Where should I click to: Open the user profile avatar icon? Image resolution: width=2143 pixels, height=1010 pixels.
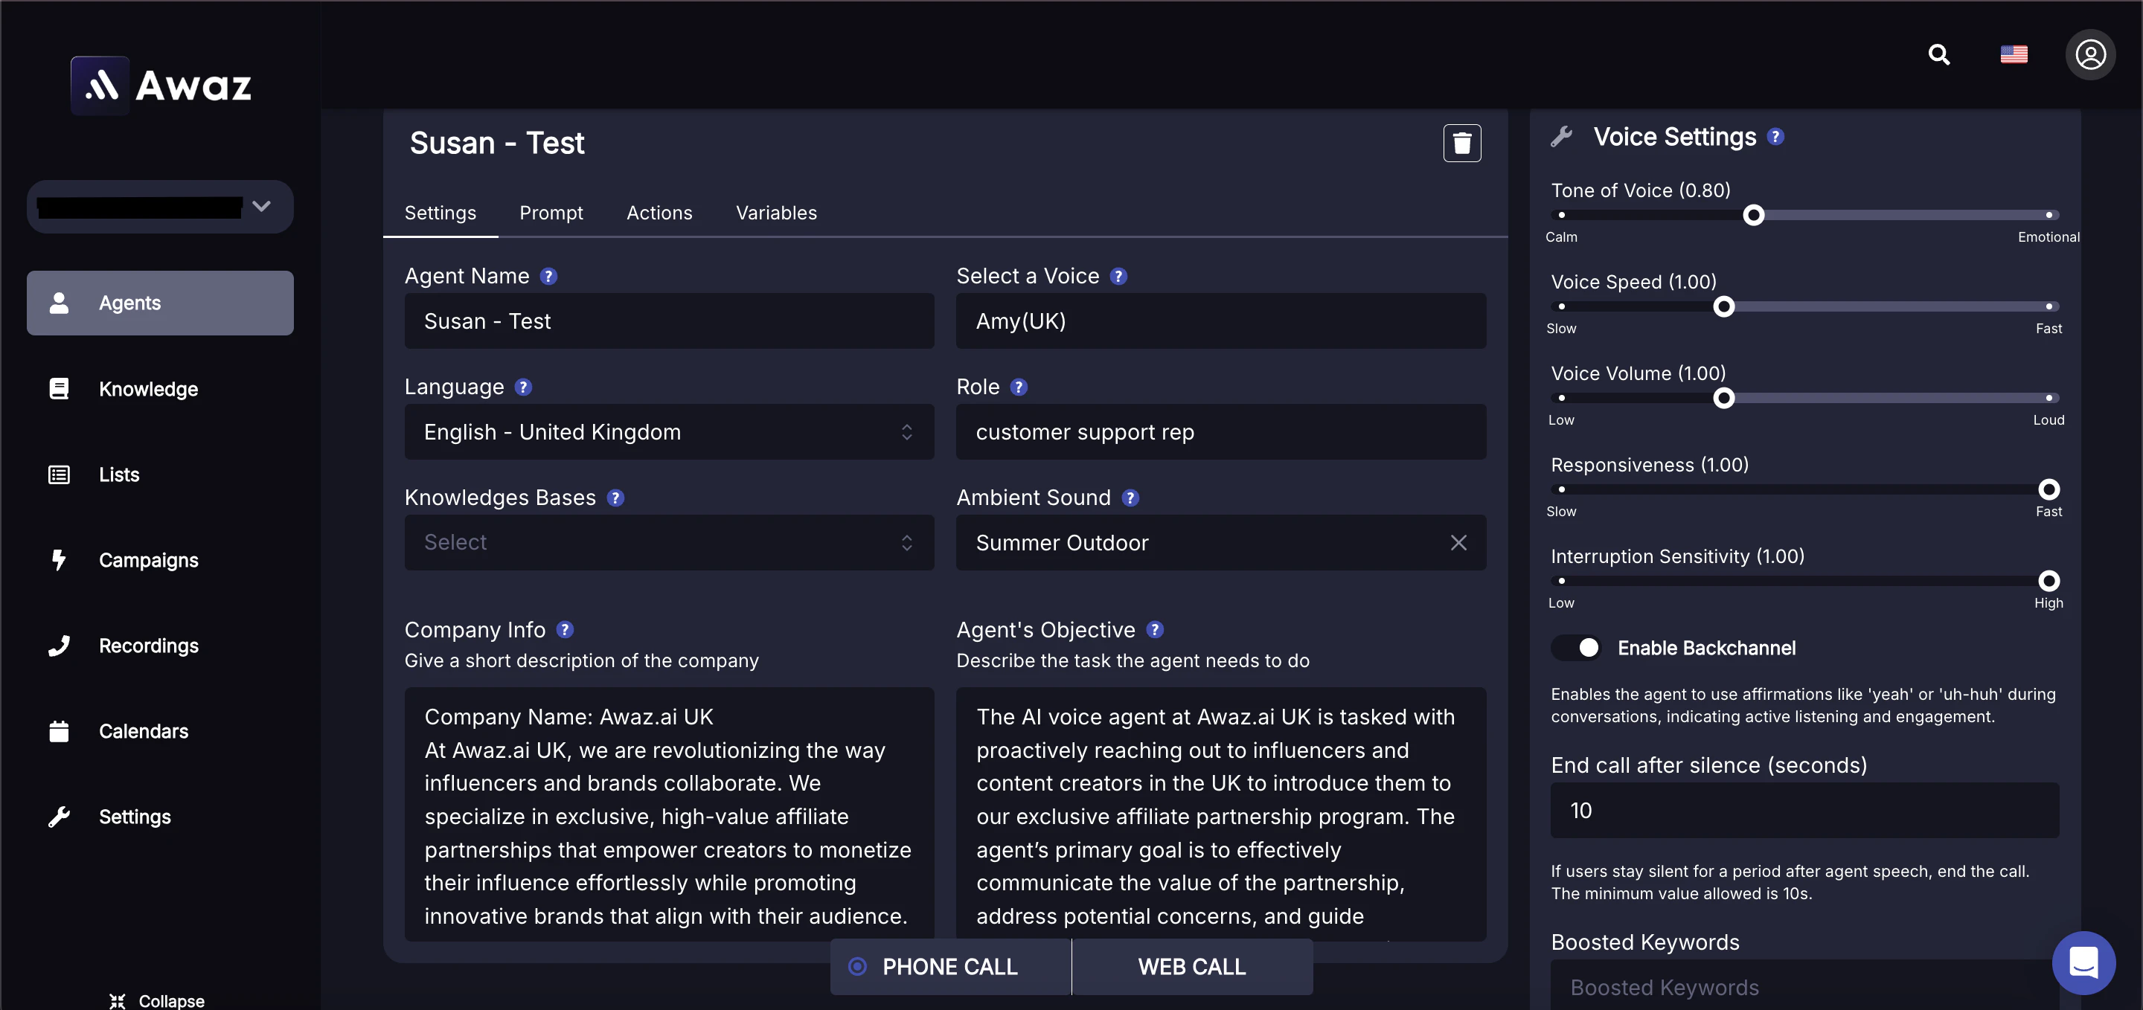2089,55
